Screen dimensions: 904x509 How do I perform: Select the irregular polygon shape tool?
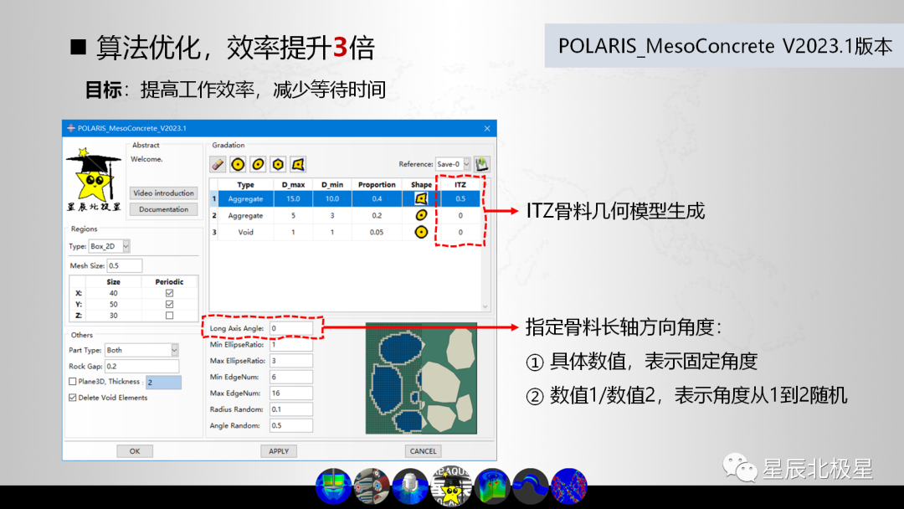click(x=297, y=164)
